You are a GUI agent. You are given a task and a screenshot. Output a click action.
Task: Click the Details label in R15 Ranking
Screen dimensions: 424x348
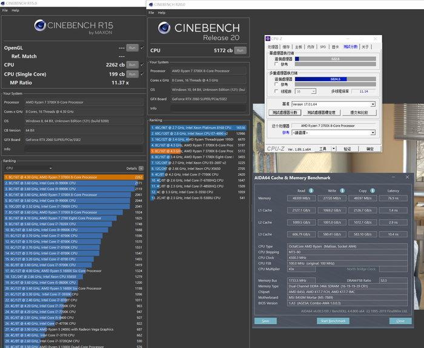[x=131, y=168]
